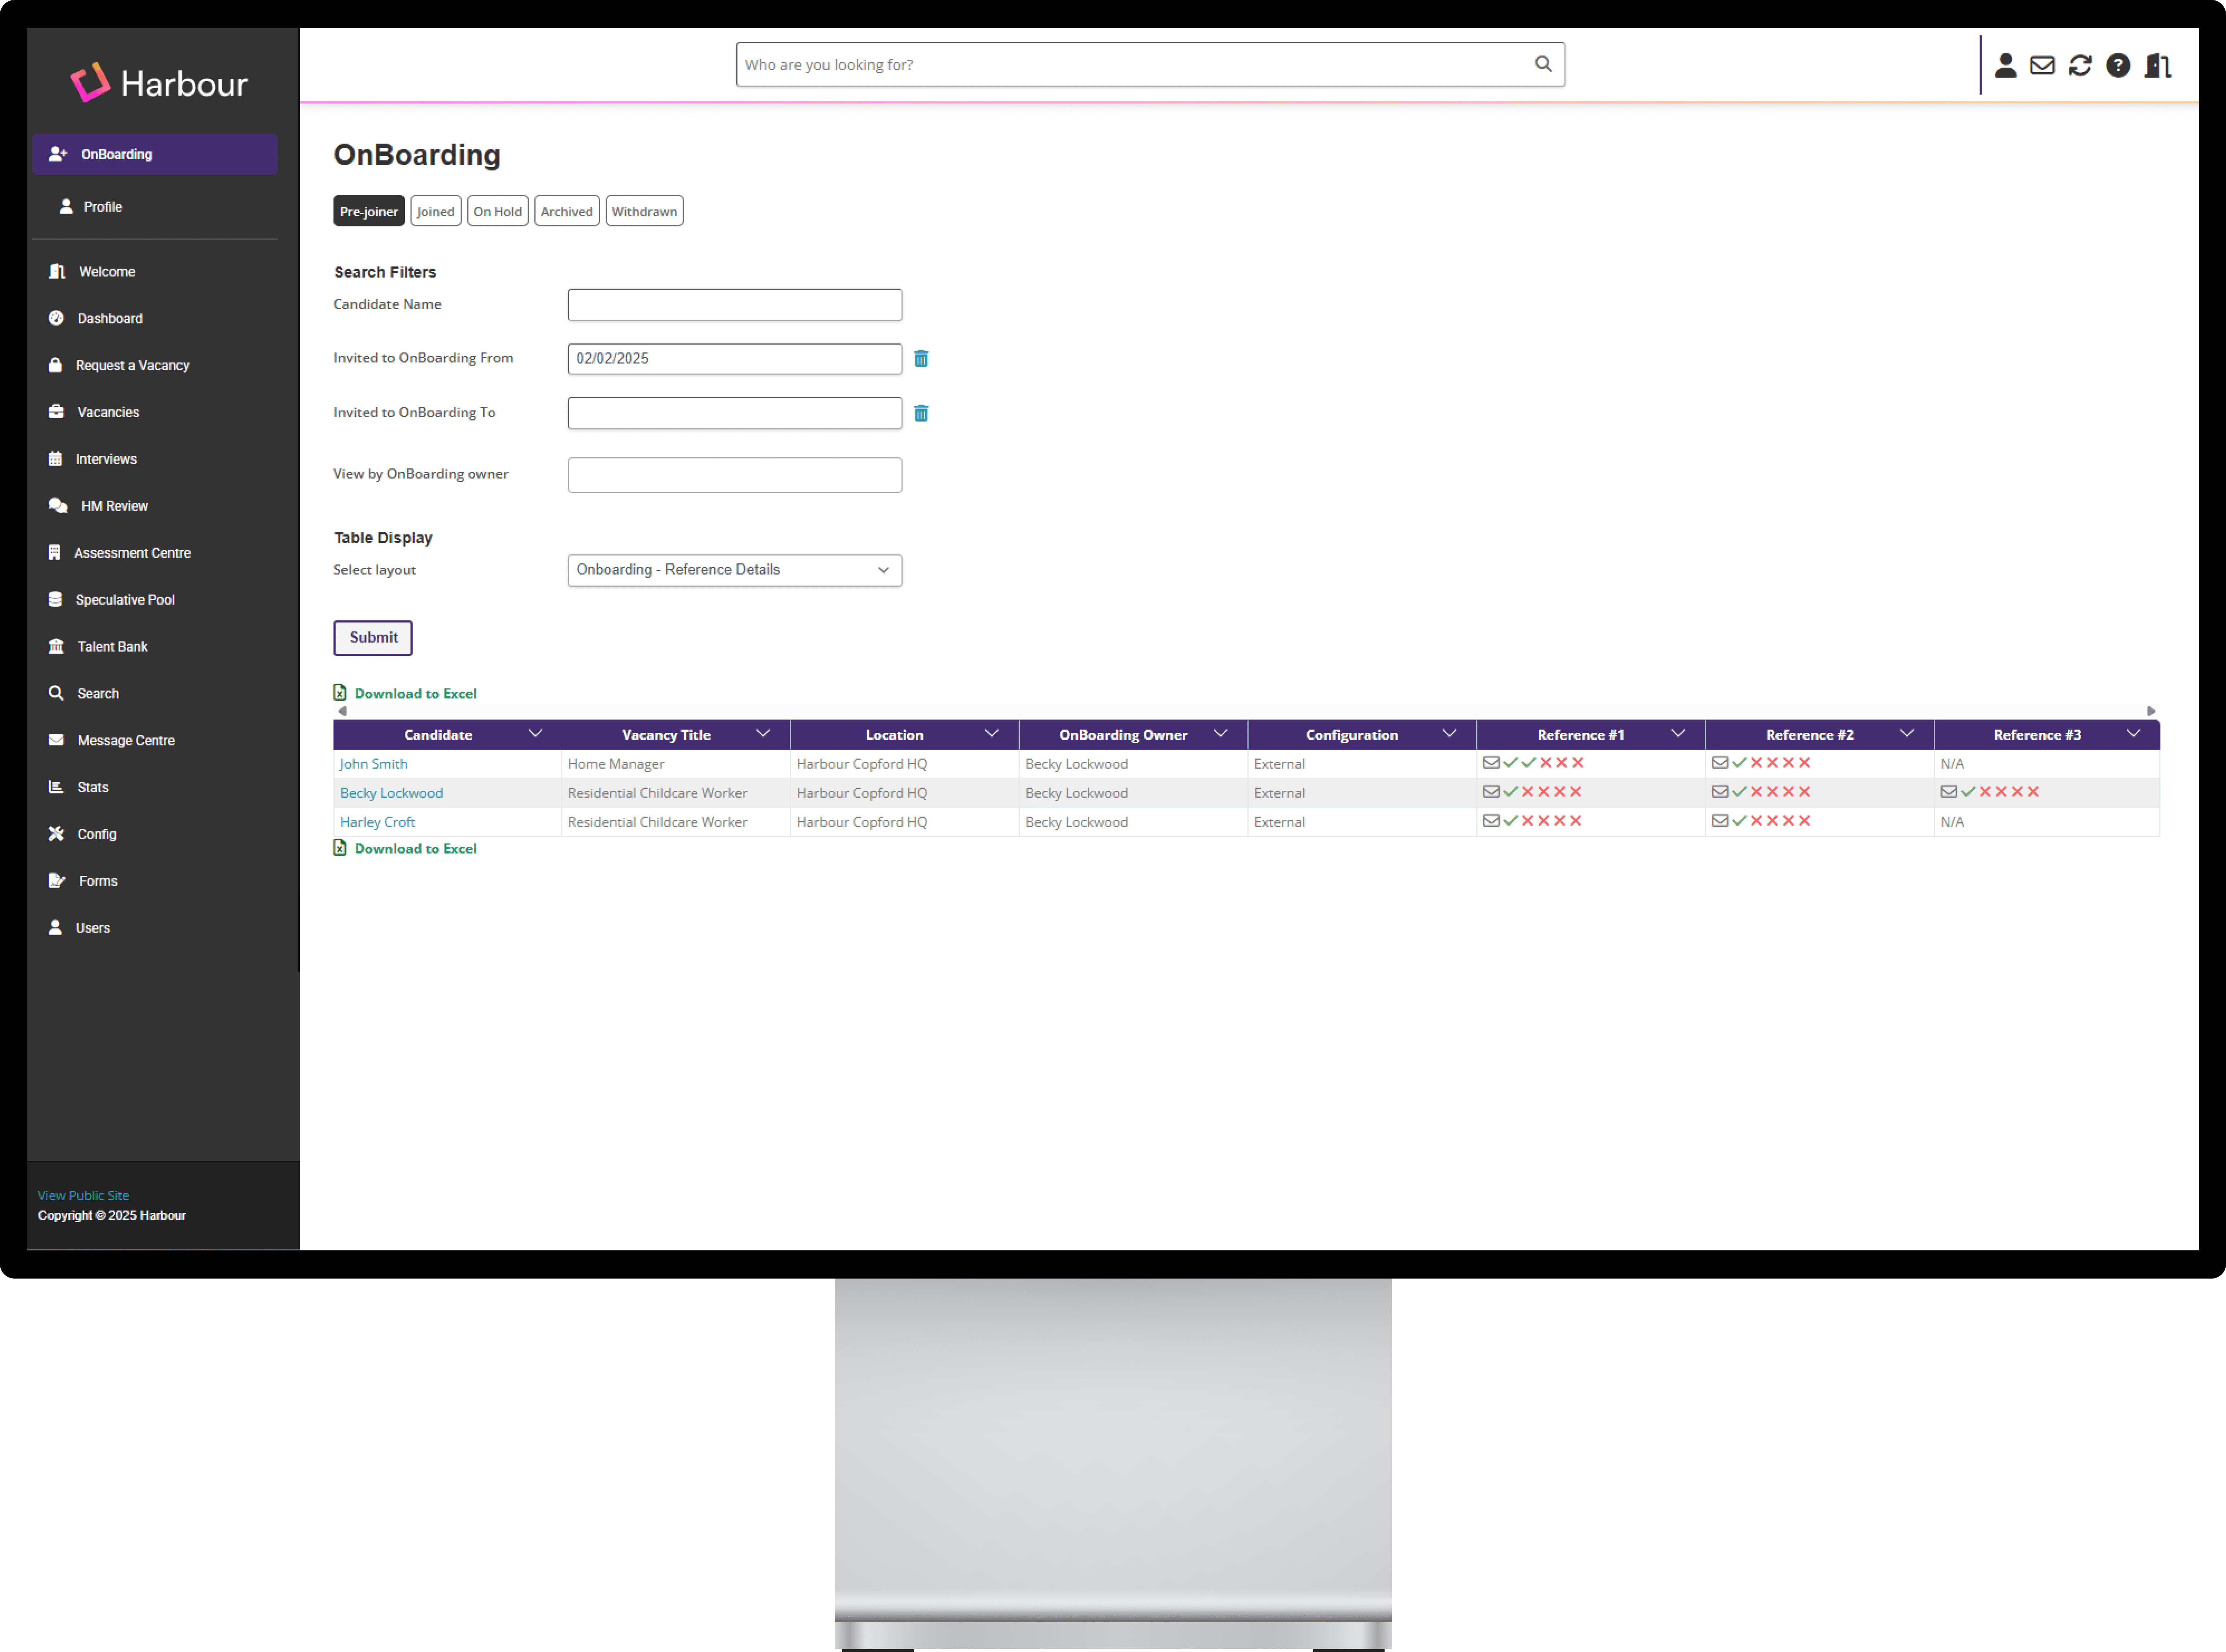2226x1652 pixels.
Task: Open the Location column dropdown chevron
Action: coord(992,734)
